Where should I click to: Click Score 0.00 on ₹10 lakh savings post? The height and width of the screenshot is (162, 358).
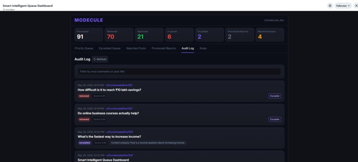pos(99,96)
